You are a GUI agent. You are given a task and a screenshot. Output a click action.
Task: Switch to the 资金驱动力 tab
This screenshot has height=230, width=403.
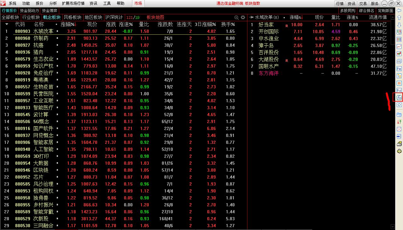[x=30, y=11]
